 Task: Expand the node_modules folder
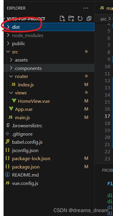[x=49, y=36]
